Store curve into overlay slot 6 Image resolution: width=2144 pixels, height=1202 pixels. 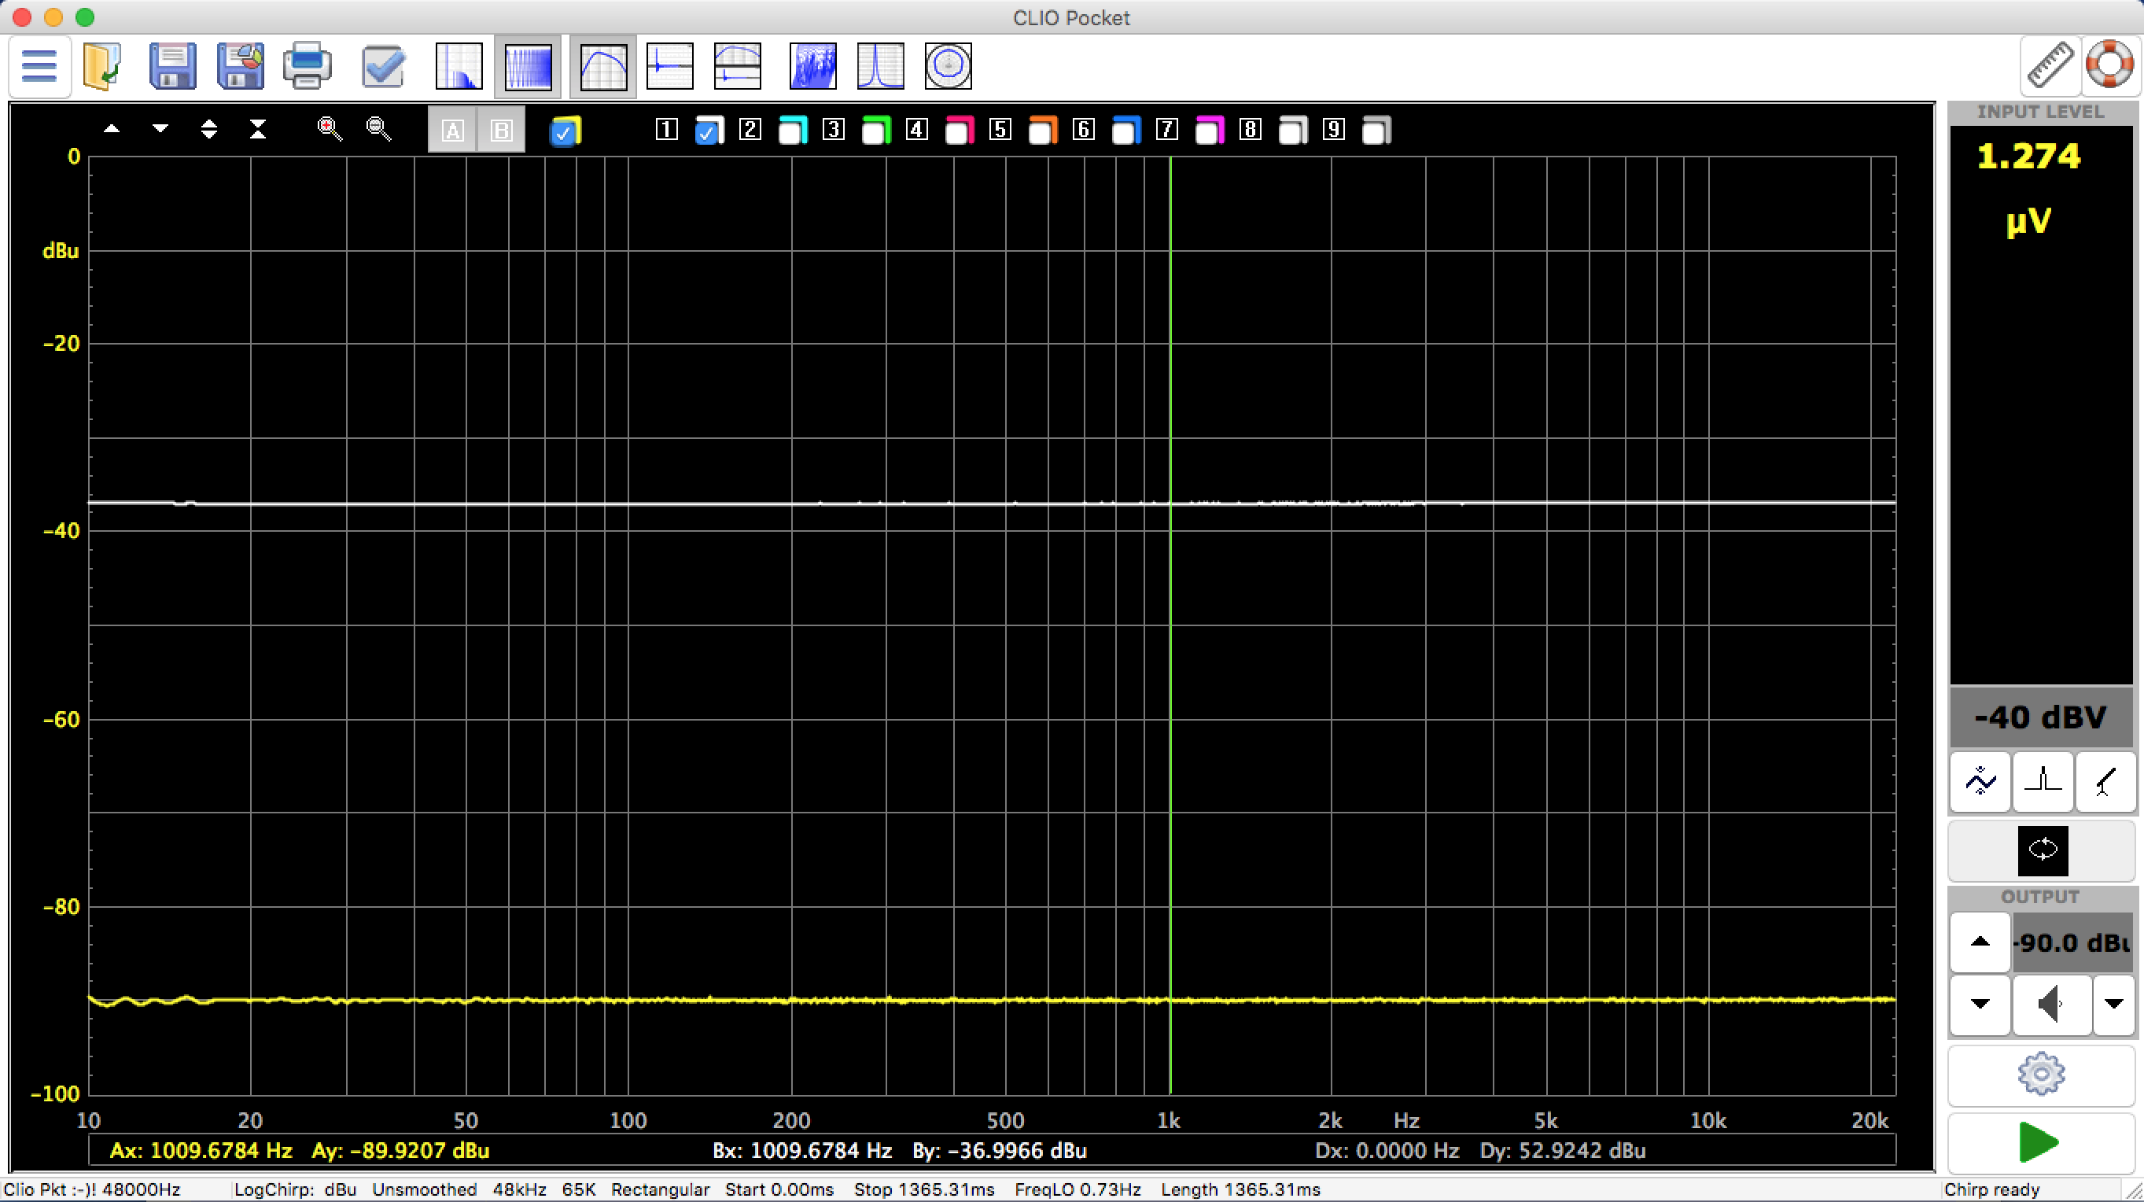[x=1084, y=129]
